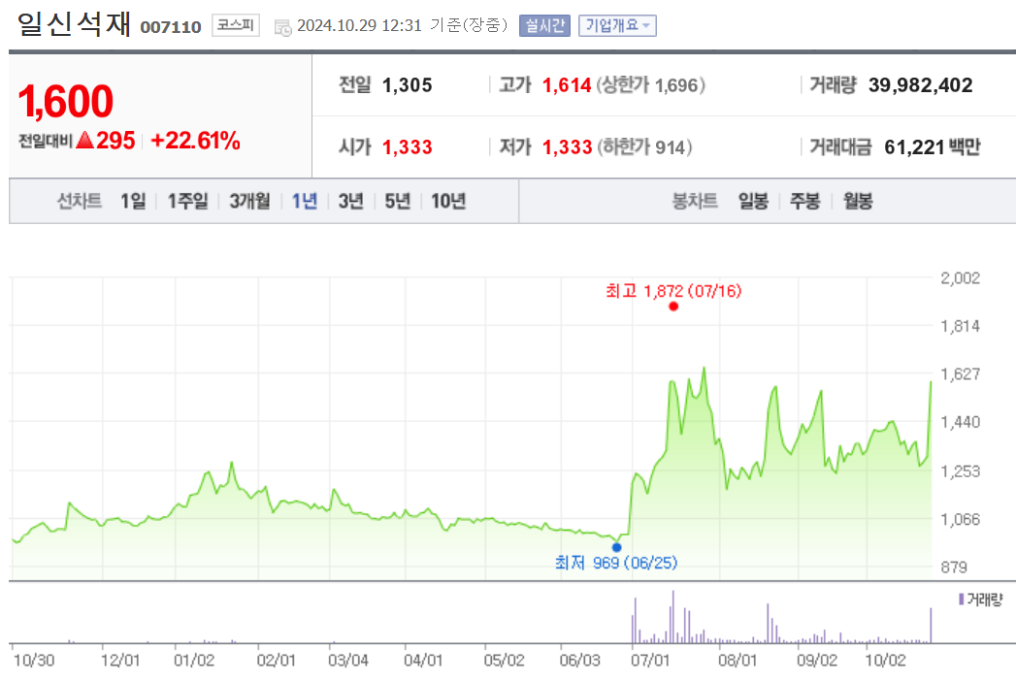
Task: Click the current price 1,600
Action: 65,102
